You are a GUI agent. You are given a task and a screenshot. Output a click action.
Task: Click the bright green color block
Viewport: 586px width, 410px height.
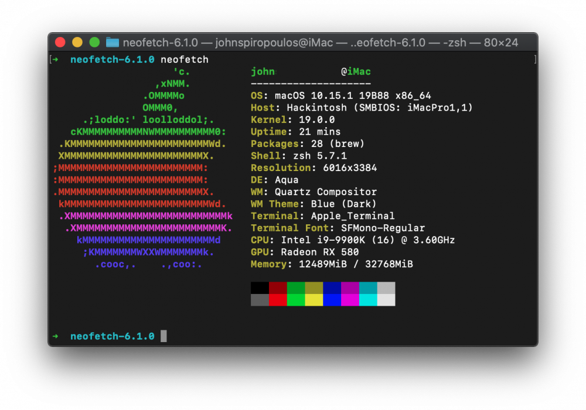(x=296, y=300)
